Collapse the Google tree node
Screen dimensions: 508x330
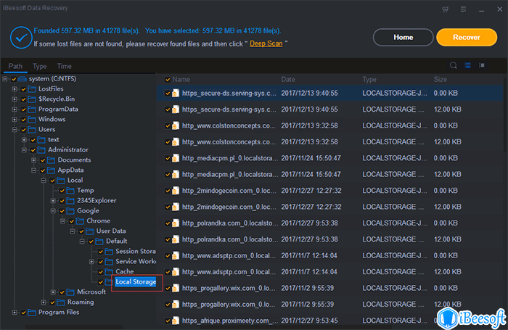[53, 211]
